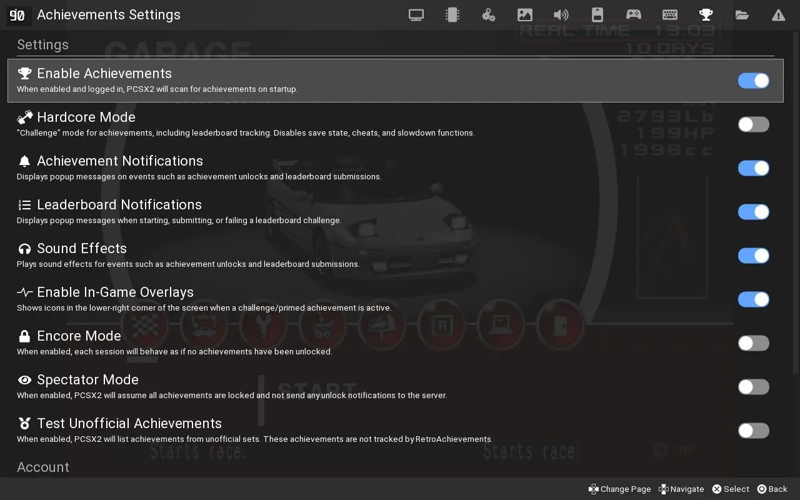Viewport: 800px width, 500px height.
Task: Click the Spectator Mode description text
Action: coord(232,395)
